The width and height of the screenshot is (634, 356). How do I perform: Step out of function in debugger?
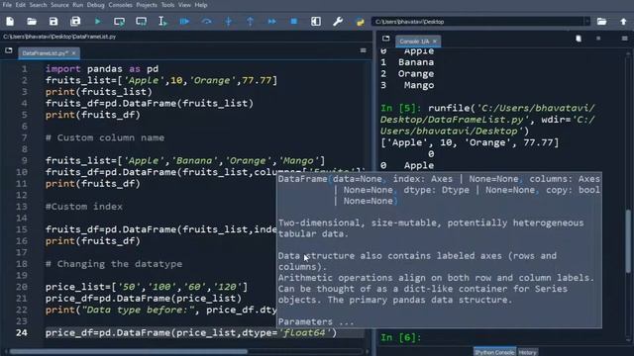coord(251,22)
